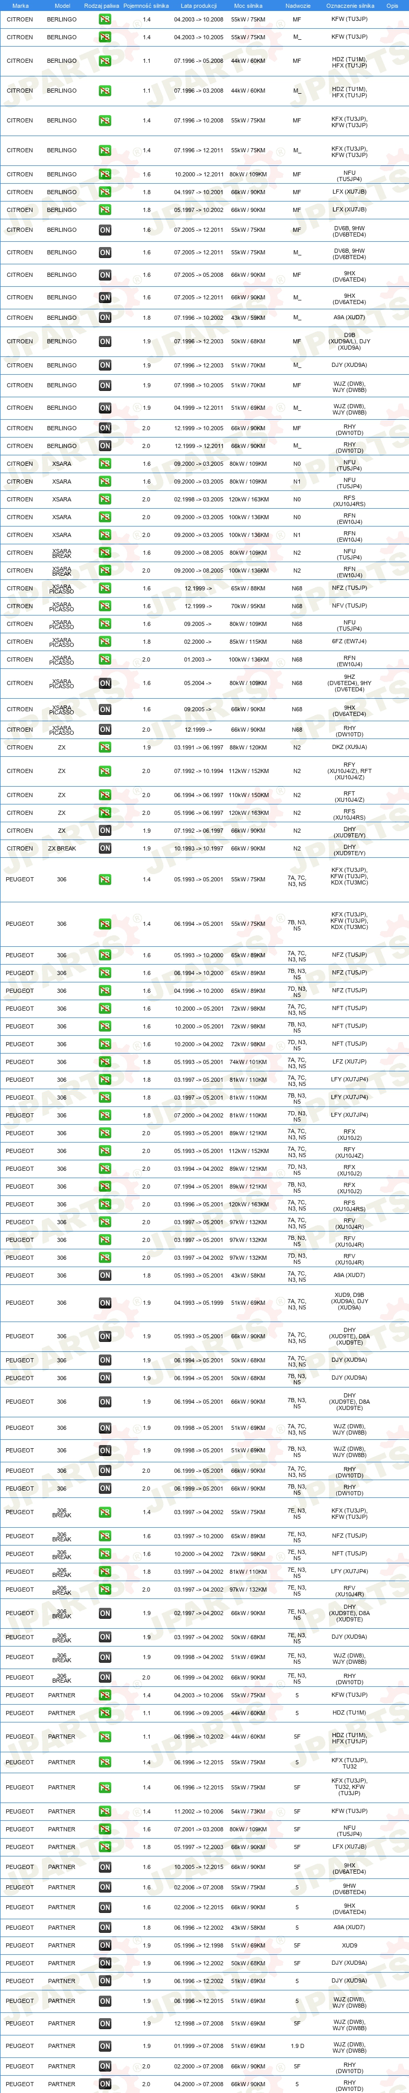Viewport: 409px width, 2093px height.
Task: Click the ON icon in the Berlingo D9B 50kW row
Action: (105, 341)
